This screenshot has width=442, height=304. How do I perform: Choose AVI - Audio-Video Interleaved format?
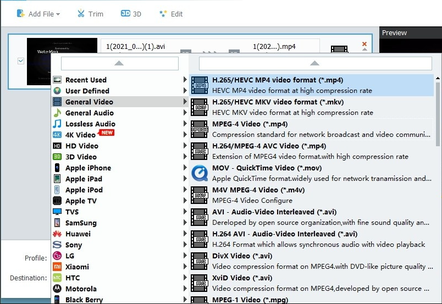pyautogui.click(x=312, y=217)
